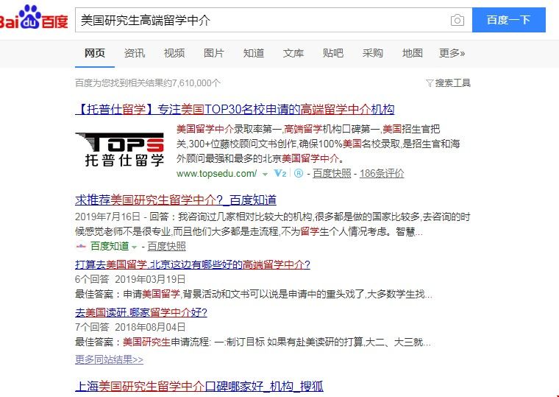The image size is (559, 397).
Task: Open 求推荐美国研究生留学中介 百度知道 result
Action: 176,200
